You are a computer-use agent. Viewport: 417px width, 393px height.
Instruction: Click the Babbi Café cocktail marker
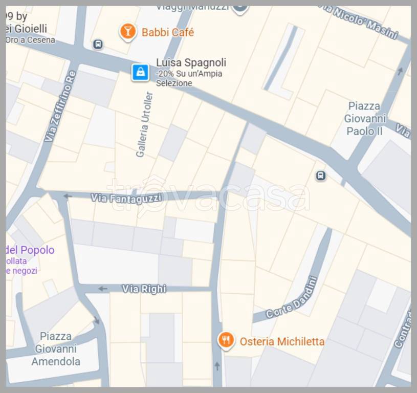128,32
